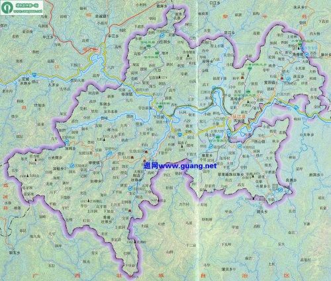Click the 双江乡 label
This screenshot has height=281, width=331.
(x=230, y=32)
